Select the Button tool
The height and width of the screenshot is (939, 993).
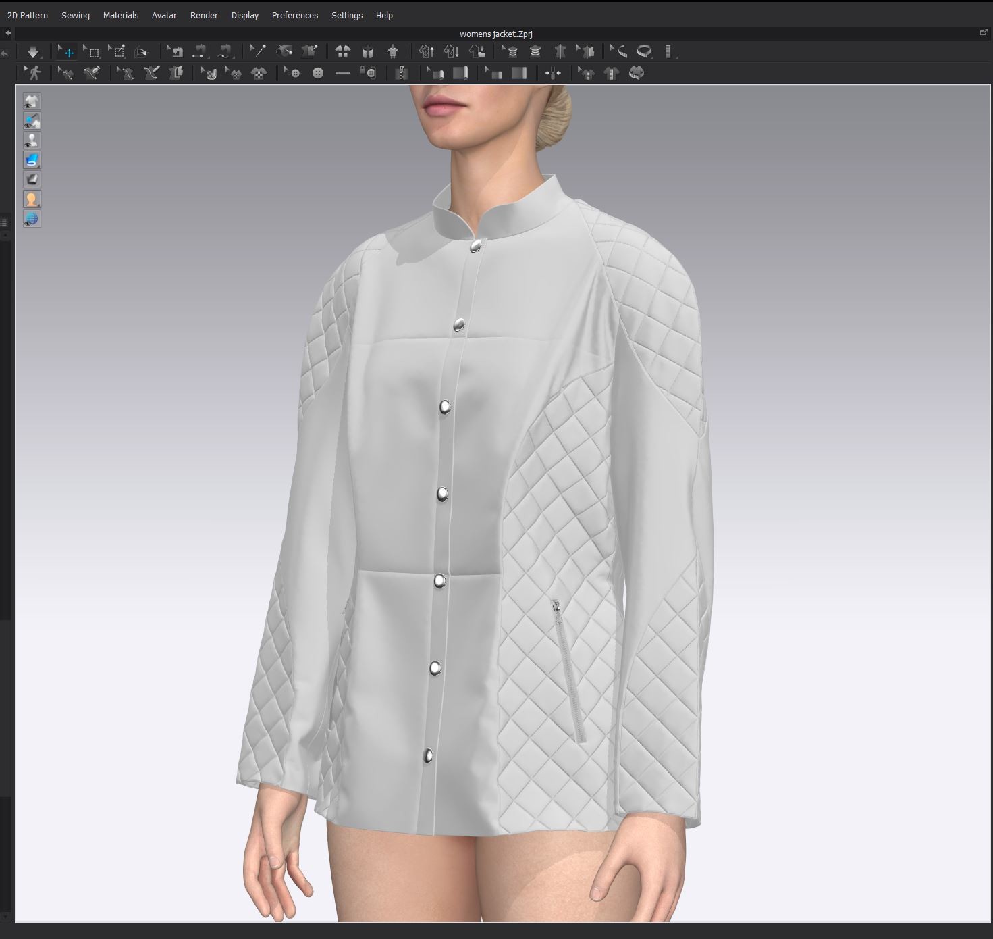point(317,72)
